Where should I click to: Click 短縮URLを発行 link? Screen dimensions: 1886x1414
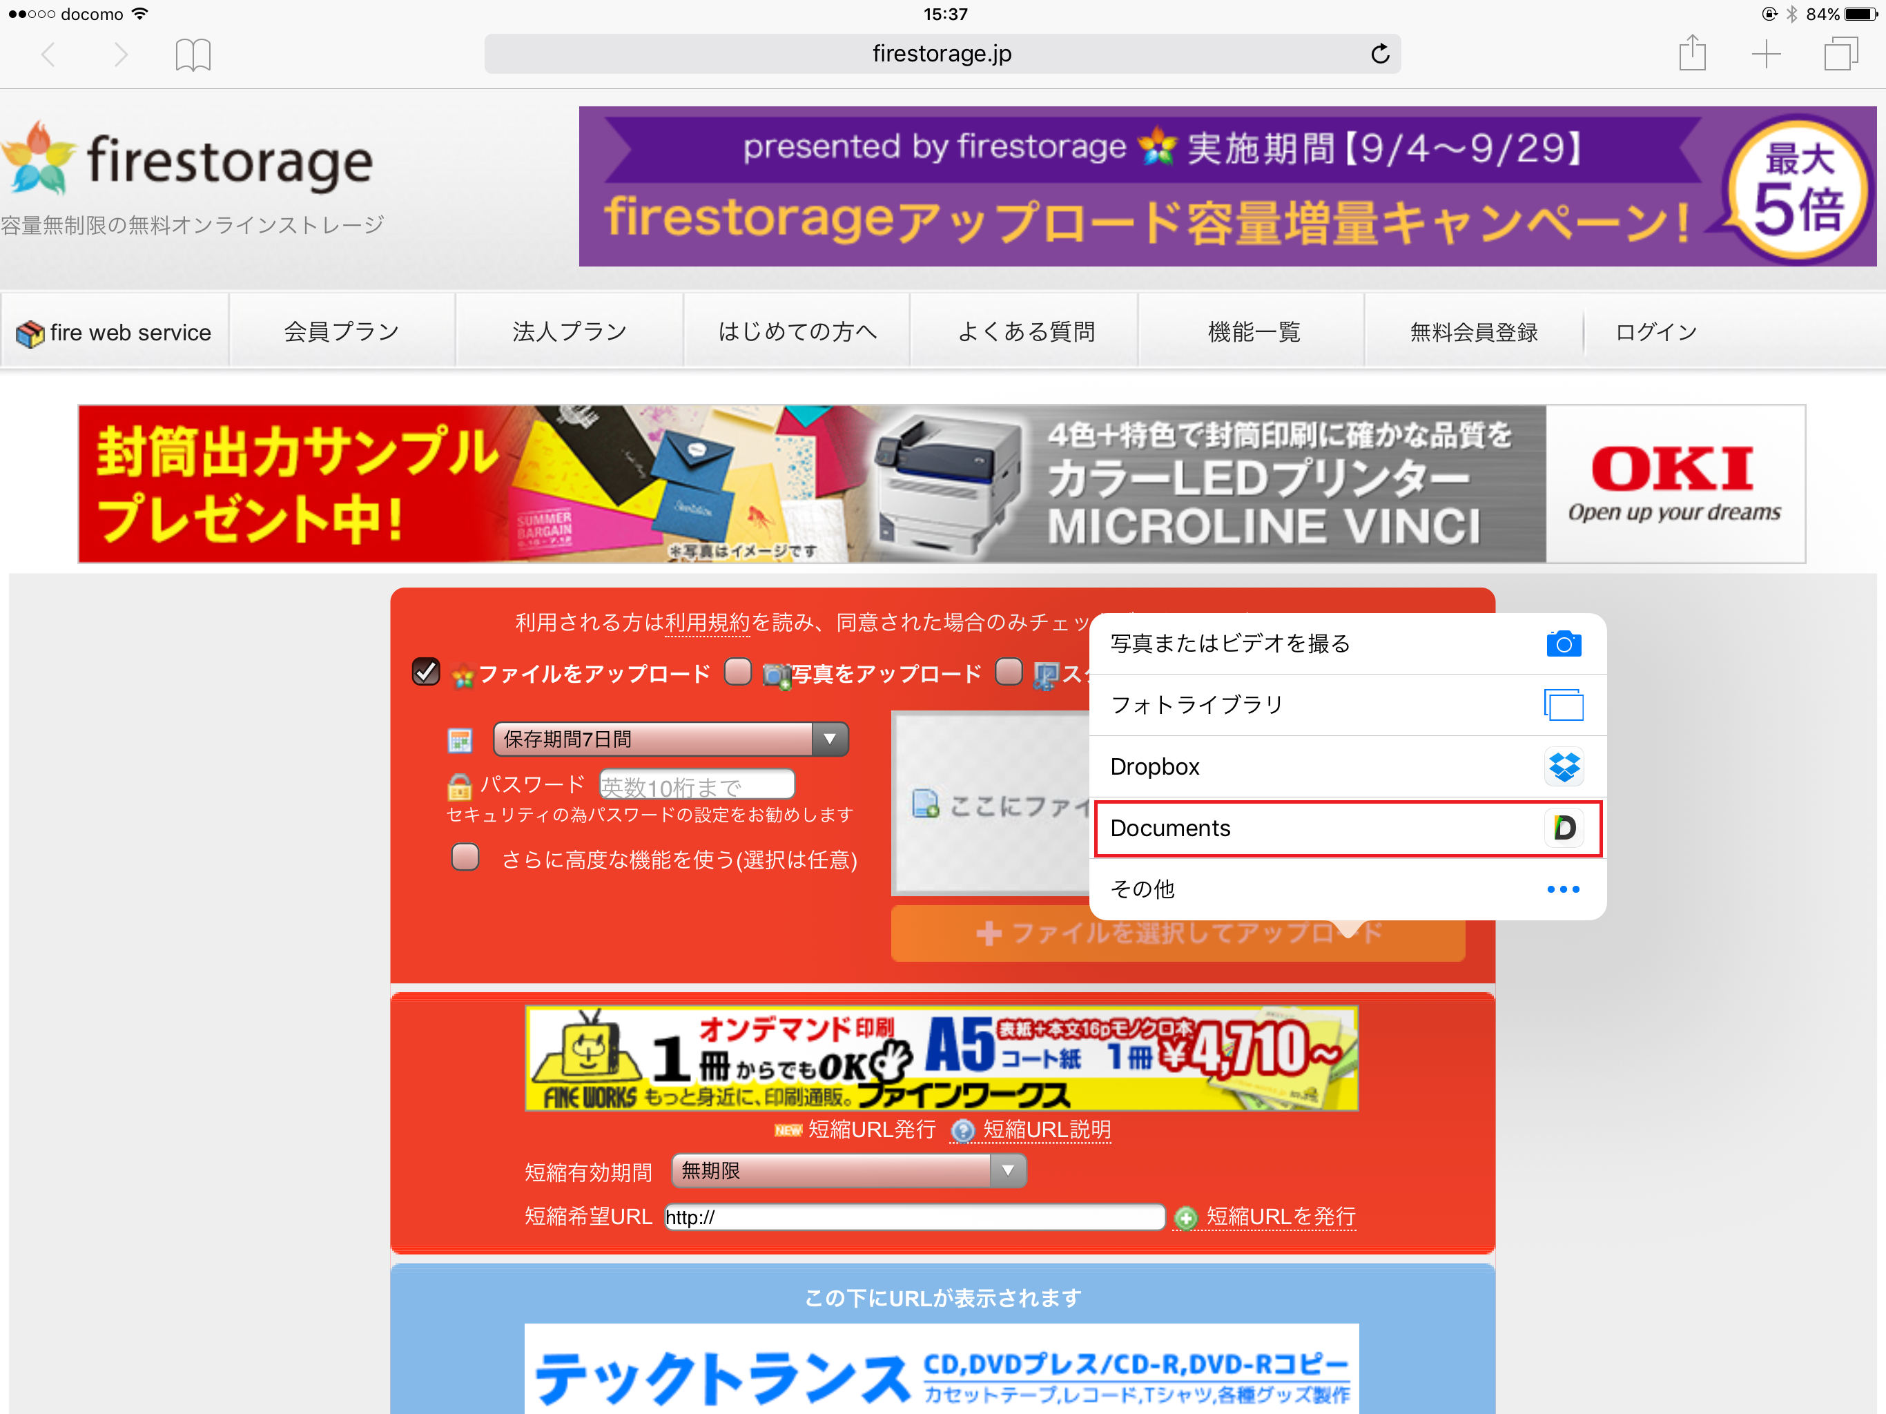coord(1279,1217)
